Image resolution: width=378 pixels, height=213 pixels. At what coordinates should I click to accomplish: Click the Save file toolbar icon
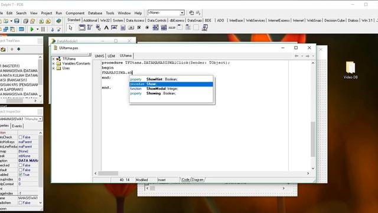(x=17, y=21)
